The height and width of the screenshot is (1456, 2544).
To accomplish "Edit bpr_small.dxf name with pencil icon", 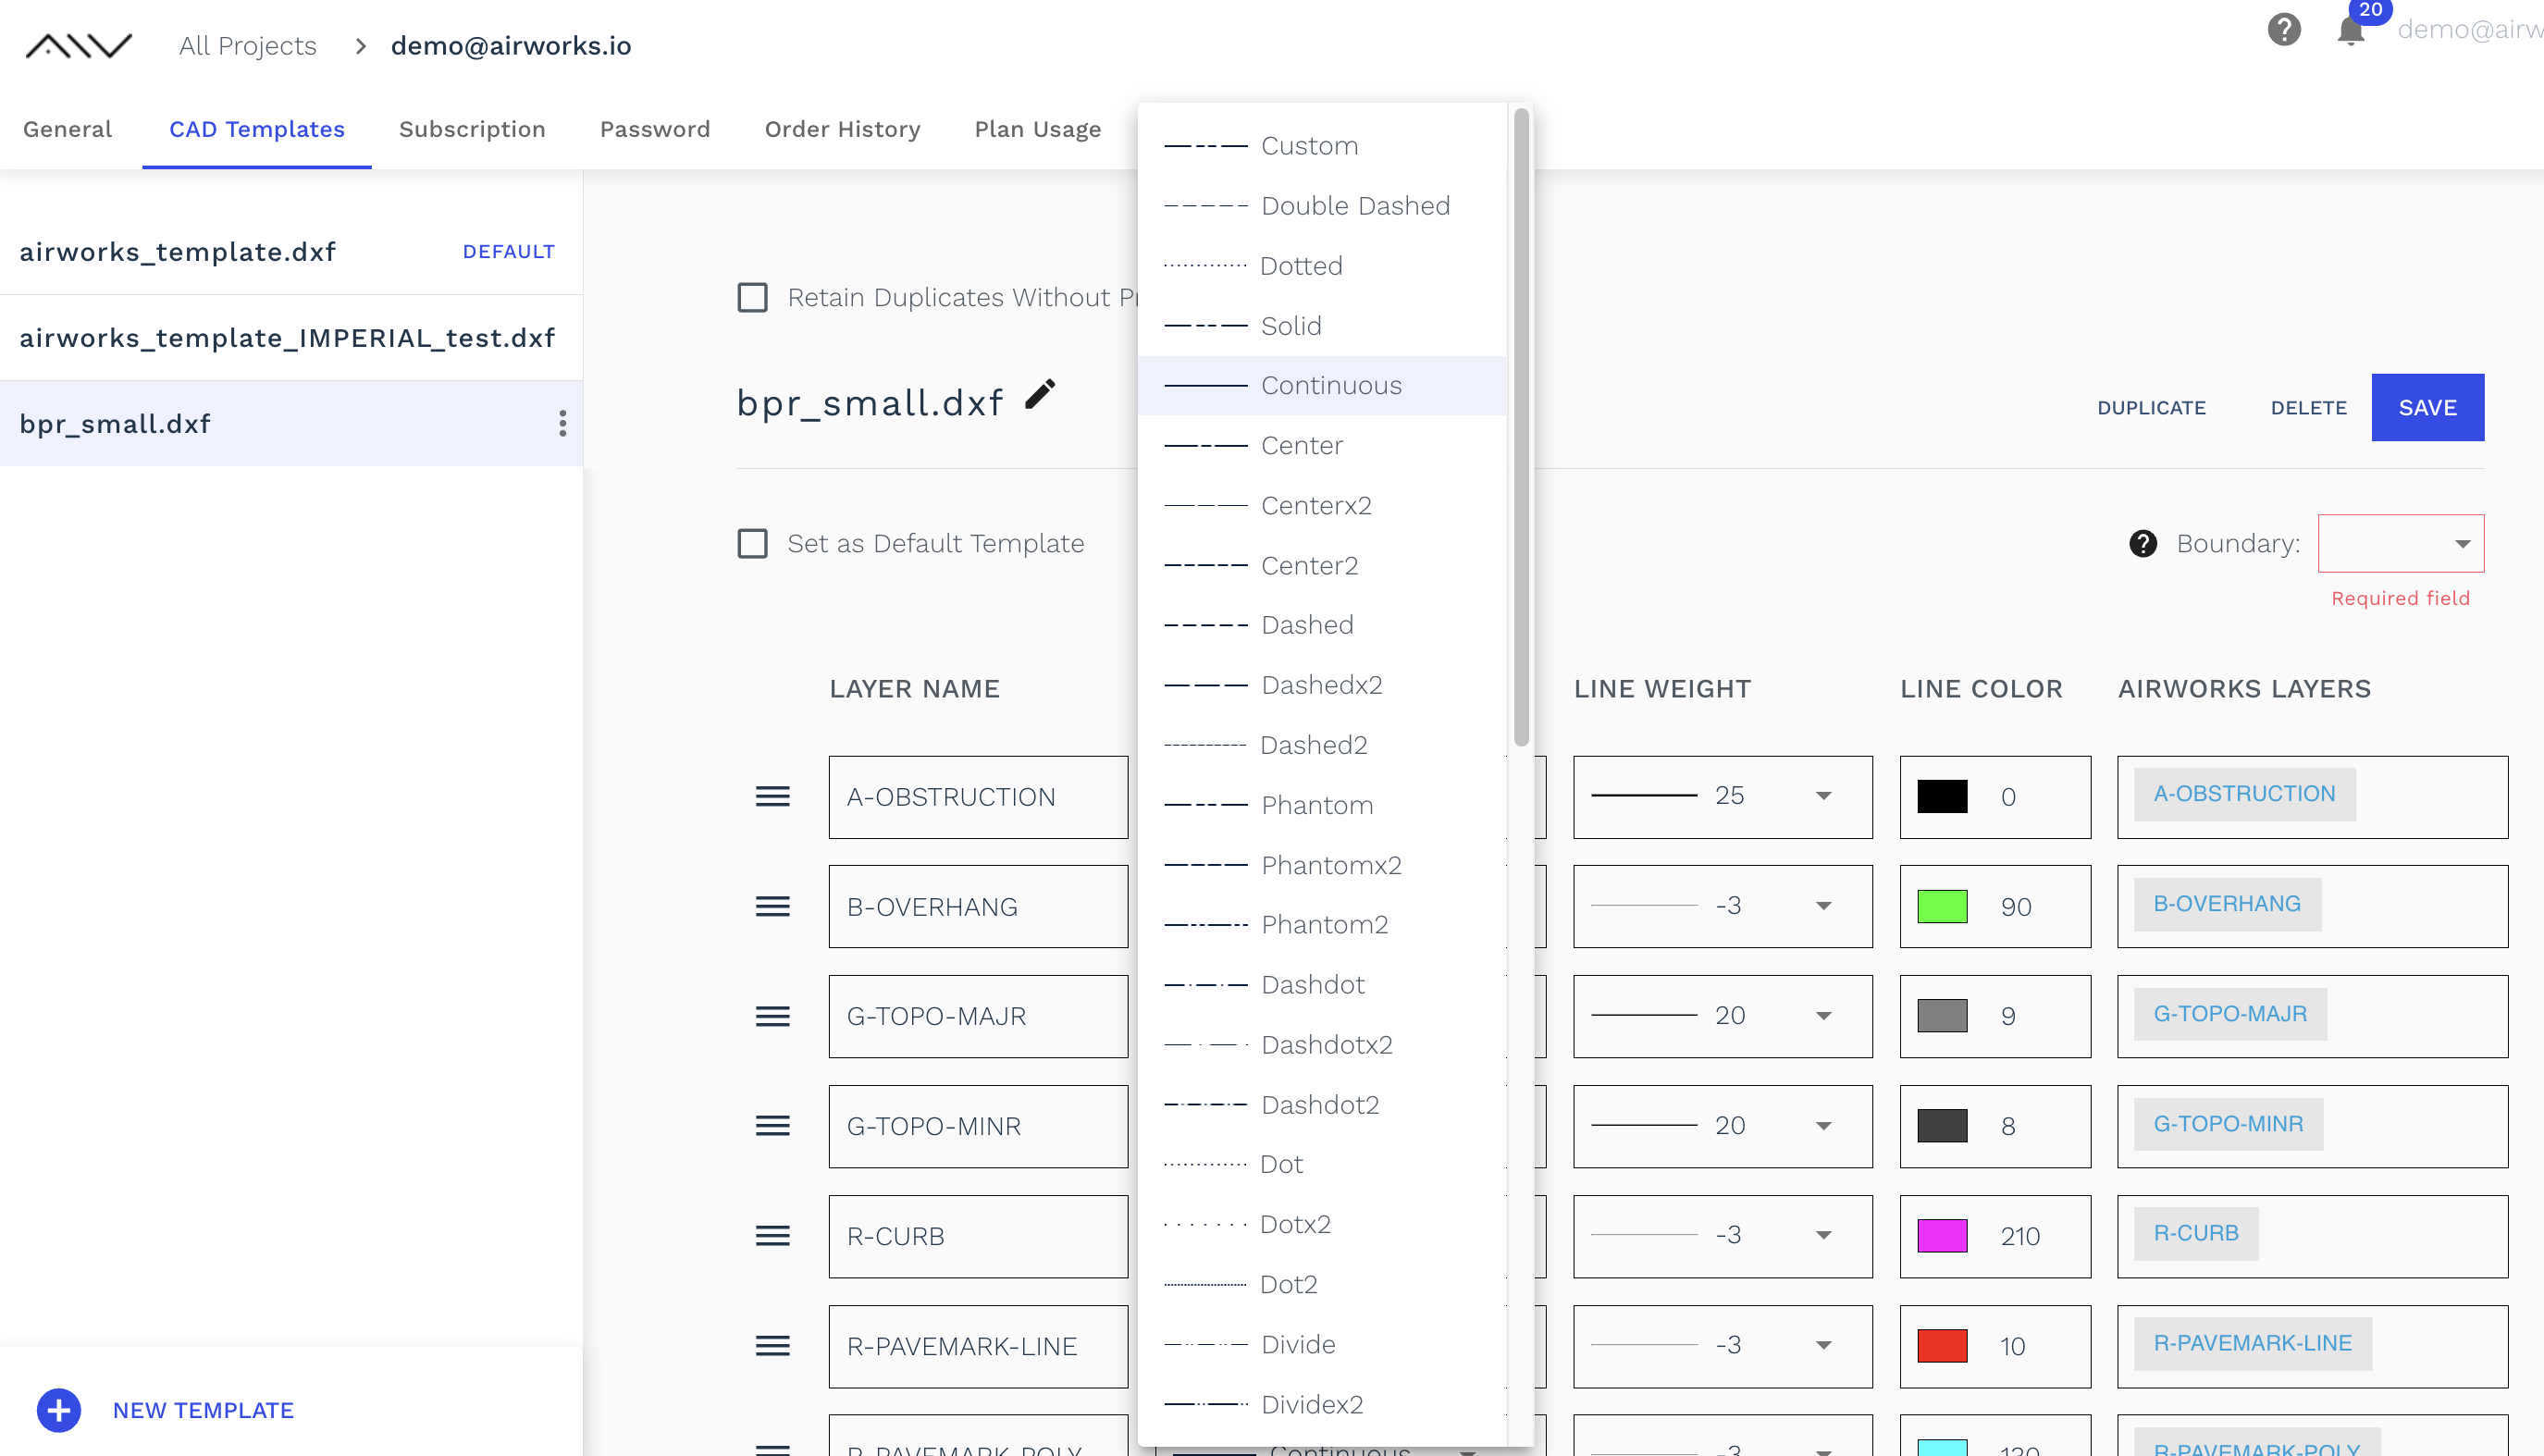I will (x=1040, y=394).
